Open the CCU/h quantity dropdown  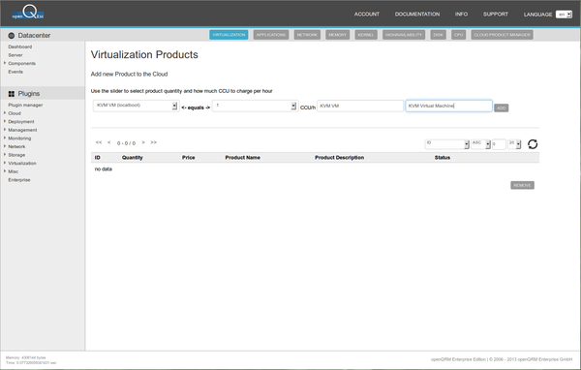coord(255,106)
